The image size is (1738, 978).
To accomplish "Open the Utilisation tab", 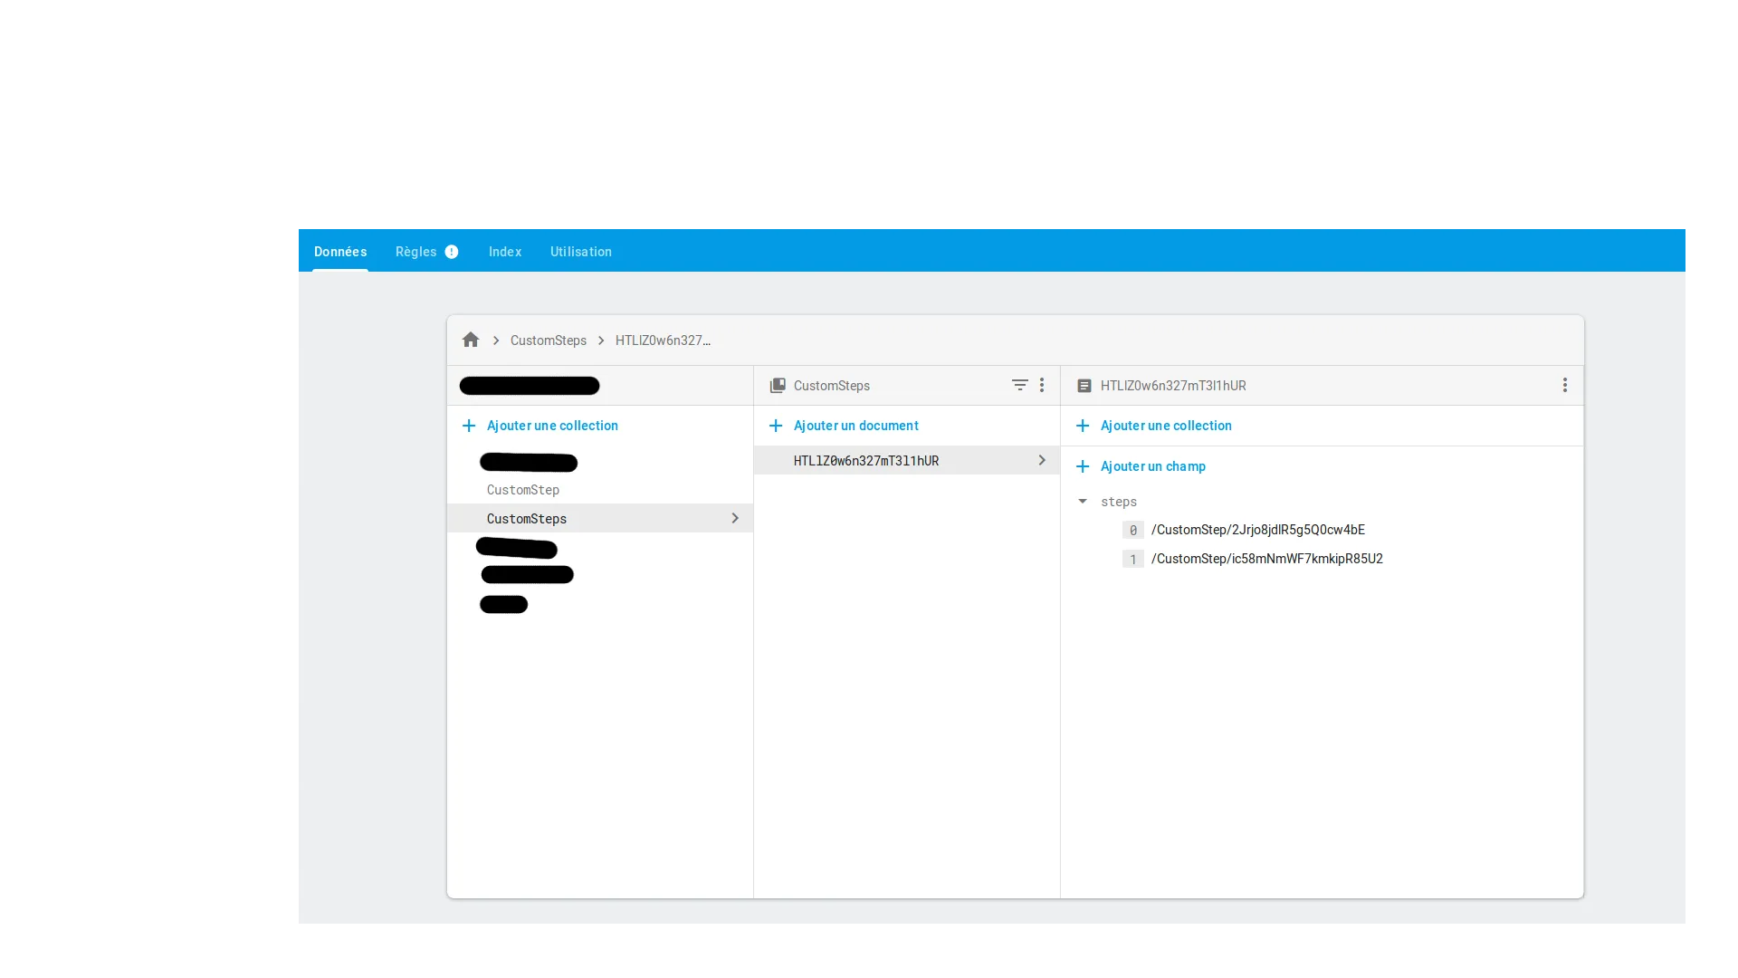I will click(x=580, y=252).
